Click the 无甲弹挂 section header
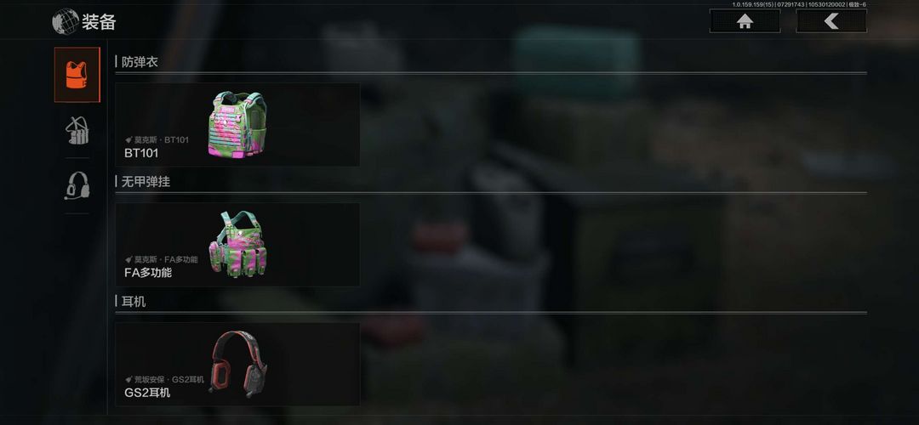The height and width of the screenshot is (425, 919). pyautogui.click(x=146, y=181)
